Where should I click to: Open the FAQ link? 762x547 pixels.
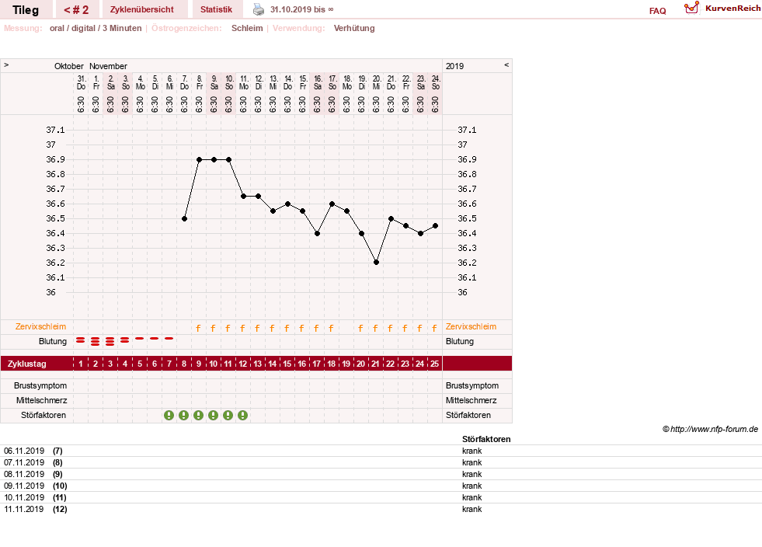coord(657,11)
